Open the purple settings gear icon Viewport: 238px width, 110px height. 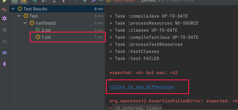click(x=4, y=18)
